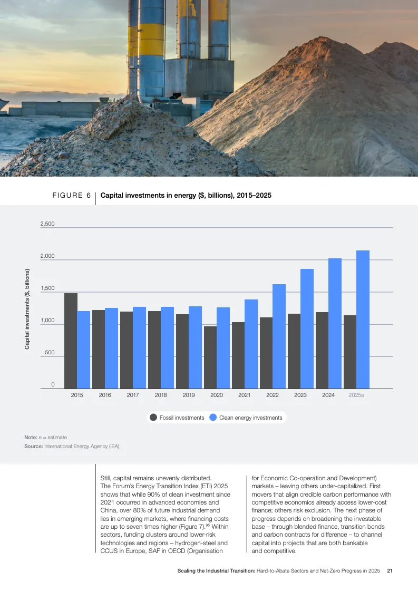The height and width of the screenshot is (591, 418).
Task: Click the 2025e x-axis label
Action: pyautogui.click(x=356, y=395)
